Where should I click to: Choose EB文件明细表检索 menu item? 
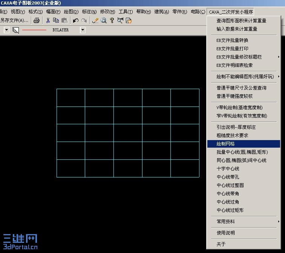coord(244,65)
